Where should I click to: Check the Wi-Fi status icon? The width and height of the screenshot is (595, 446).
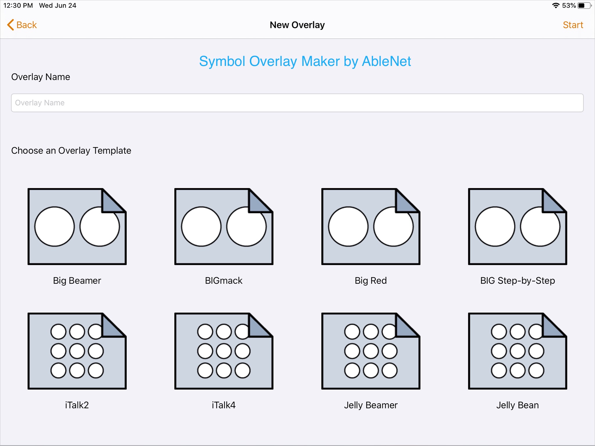pos(555,6)
